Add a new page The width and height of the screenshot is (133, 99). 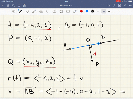click(x=119, y=5)
